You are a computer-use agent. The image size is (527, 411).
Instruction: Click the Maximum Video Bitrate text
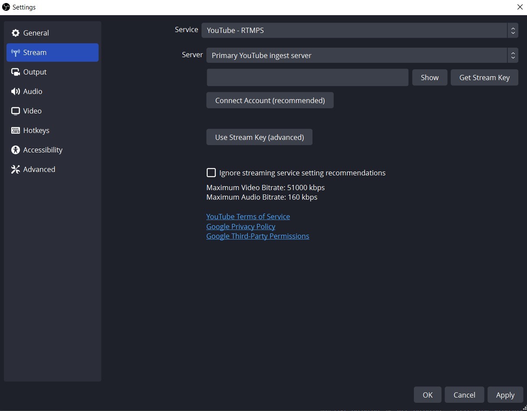[x=265, y=188]
